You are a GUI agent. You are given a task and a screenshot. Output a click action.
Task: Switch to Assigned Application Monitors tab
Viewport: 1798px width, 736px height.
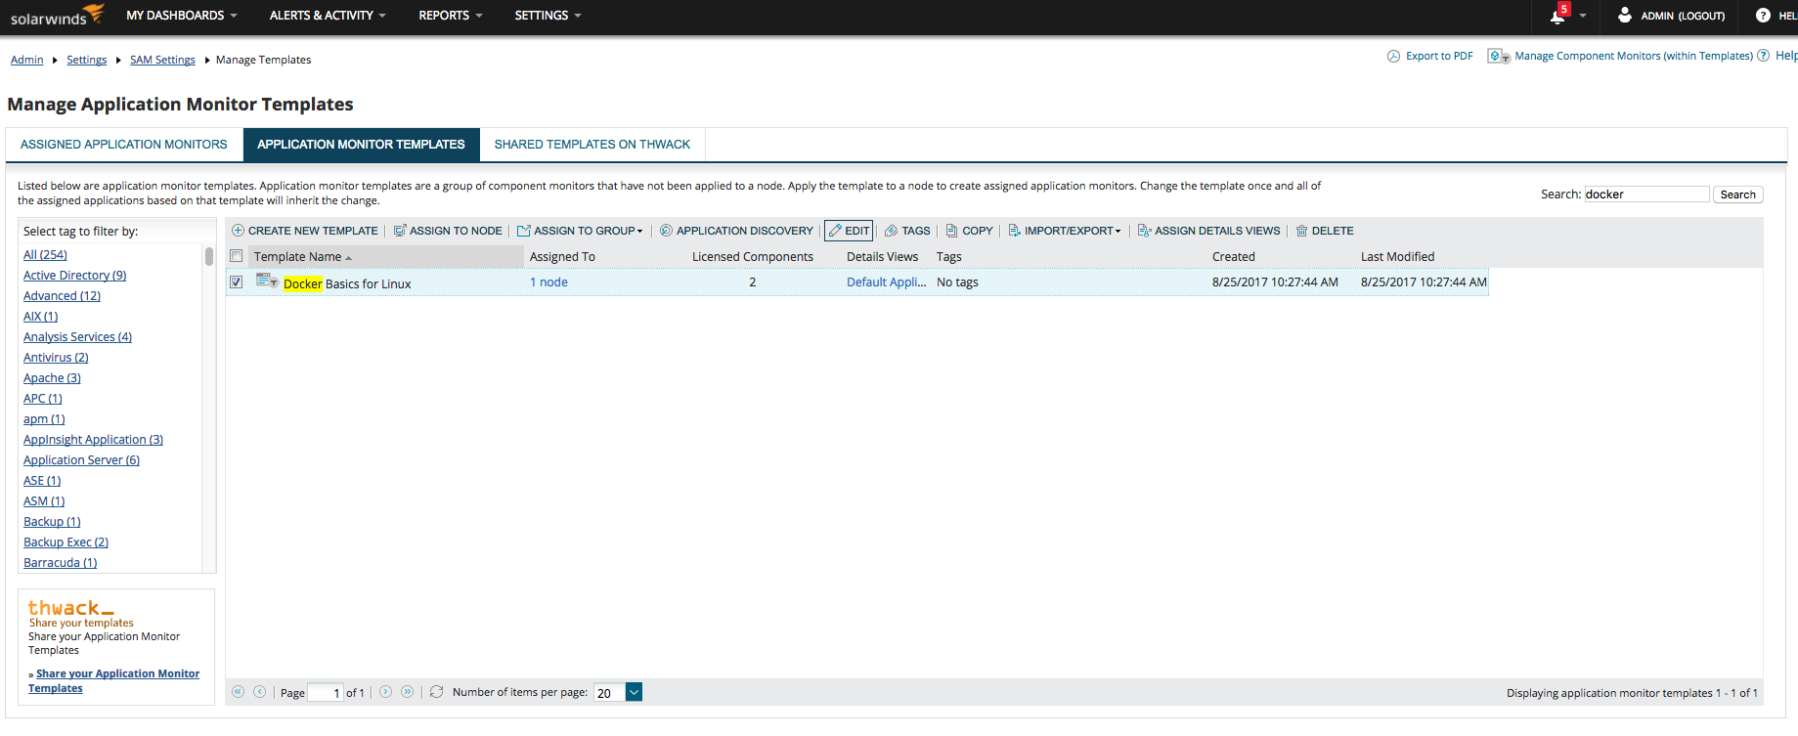tap(124, 145)
